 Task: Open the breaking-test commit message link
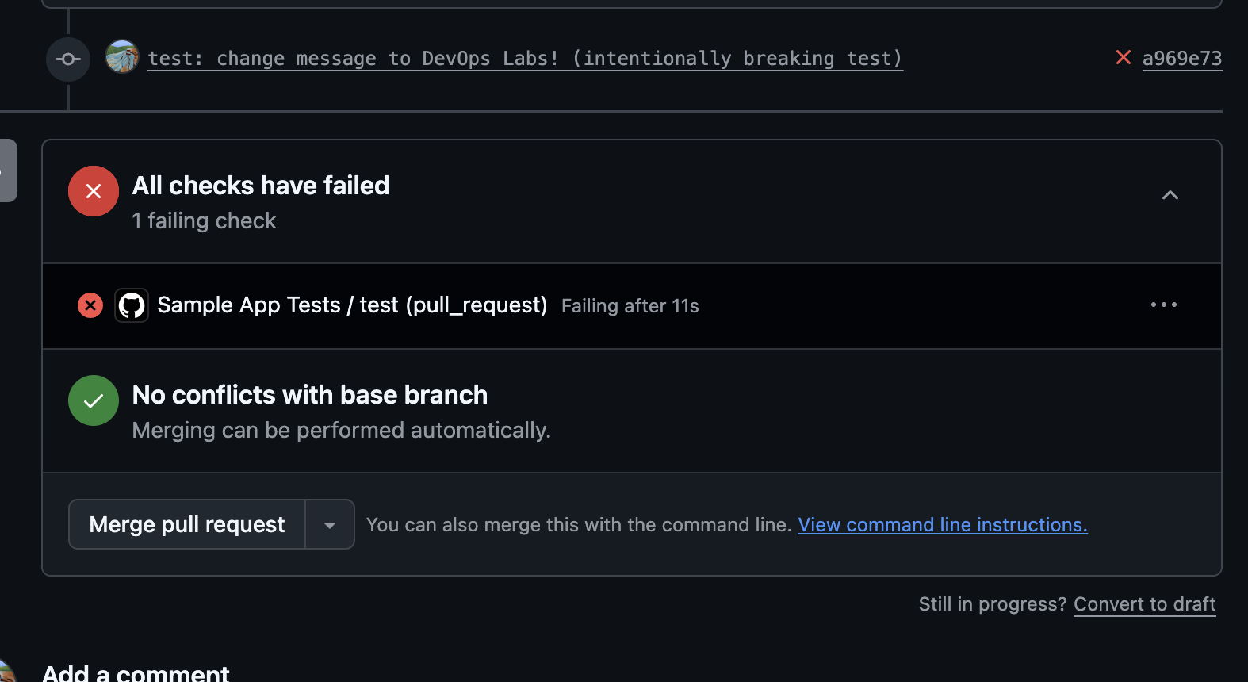(525, 59)
